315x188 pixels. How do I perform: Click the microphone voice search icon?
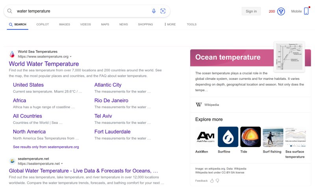[x=154, y=11]
